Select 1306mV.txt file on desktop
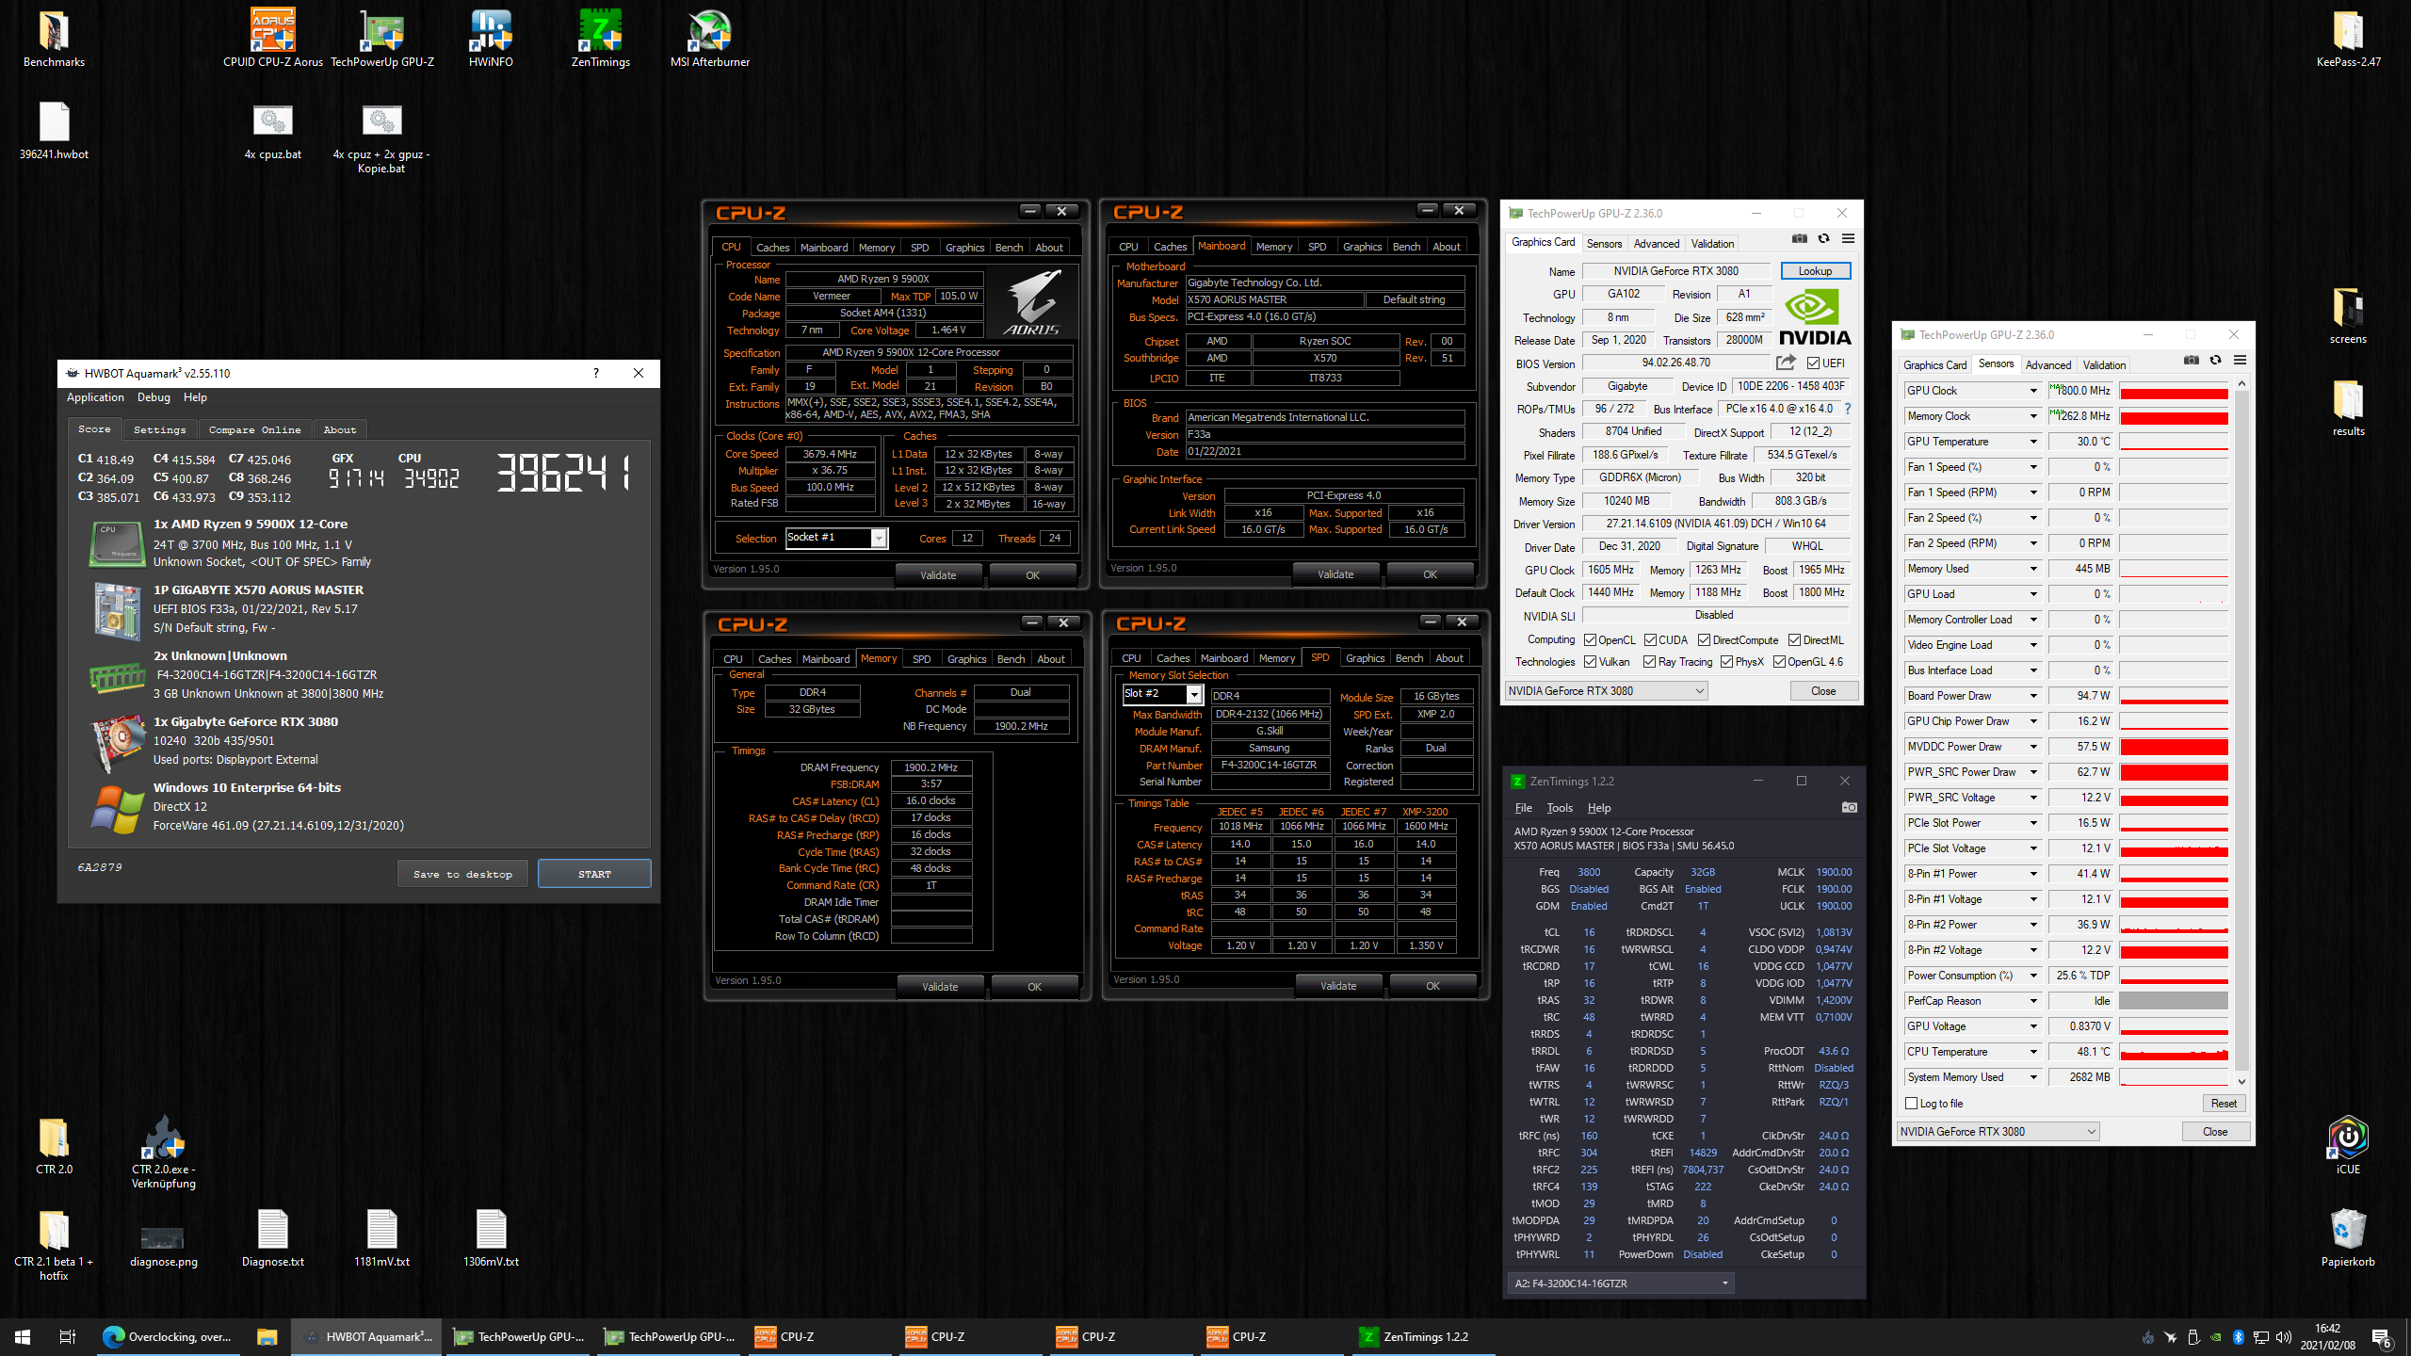 pos(491,1238)
